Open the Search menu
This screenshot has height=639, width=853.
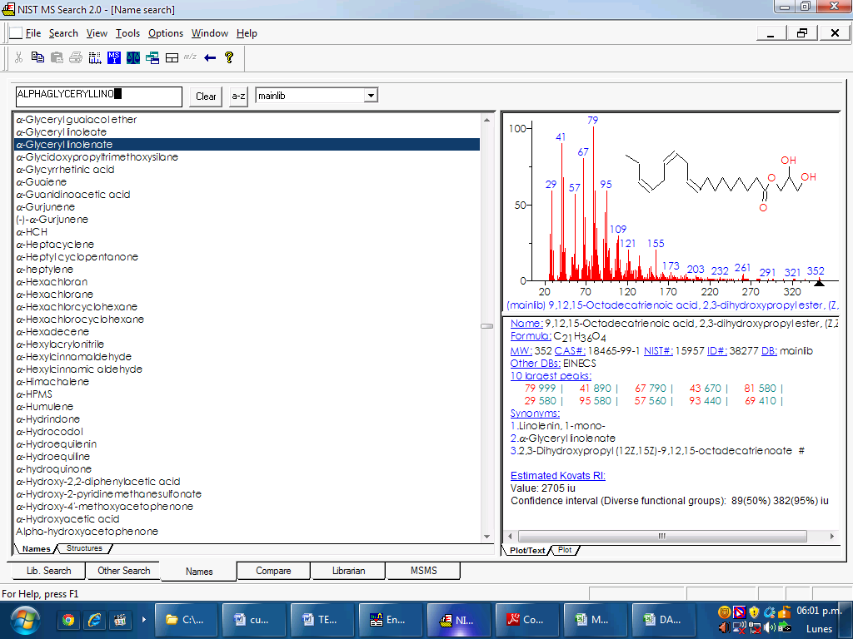(x=63, y=33)
